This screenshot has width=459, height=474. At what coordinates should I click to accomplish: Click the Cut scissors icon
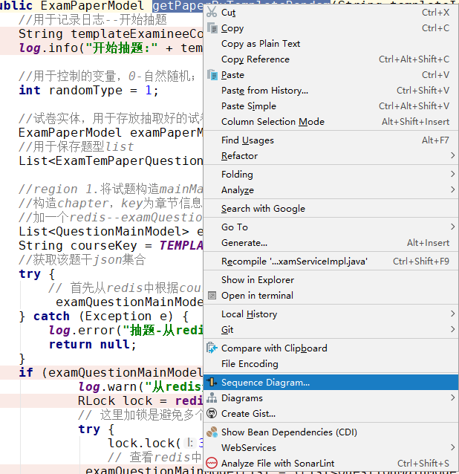pyautogui.click(x=212, y=12)
